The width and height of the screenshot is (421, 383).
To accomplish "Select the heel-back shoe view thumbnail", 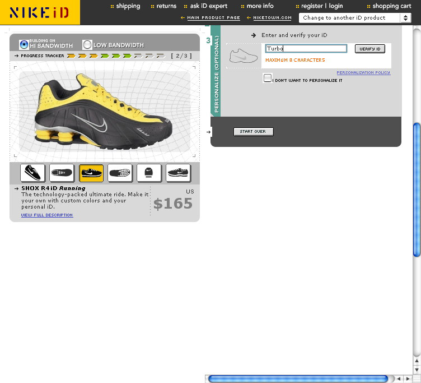I will (149, 173).
